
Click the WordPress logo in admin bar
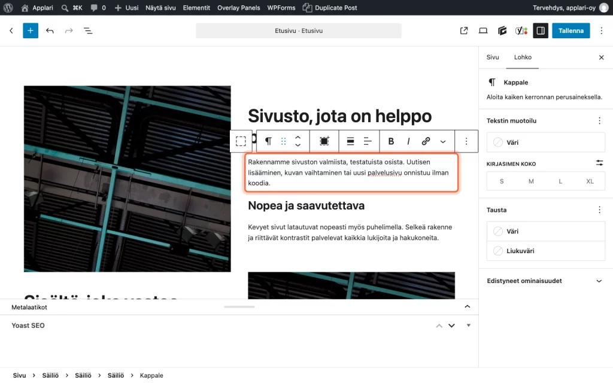(x=8, y=8)
